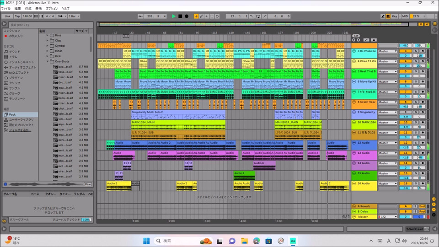This screenshot has height=247, width=439.
Task: Click the Tap tempo button
Action: click(17, 16)
